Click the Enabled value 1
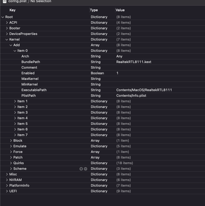 tap(117, 73)
